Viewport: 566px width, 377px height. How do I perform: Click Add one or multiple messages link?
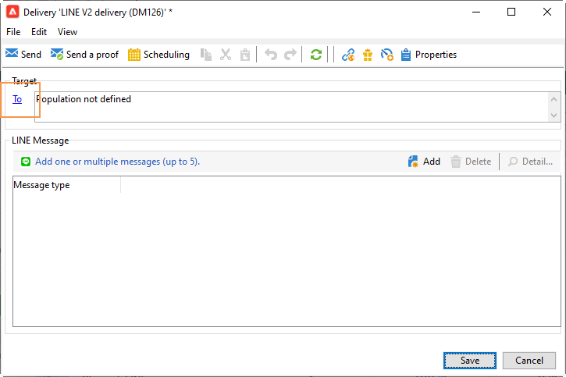tap(117, 162)
